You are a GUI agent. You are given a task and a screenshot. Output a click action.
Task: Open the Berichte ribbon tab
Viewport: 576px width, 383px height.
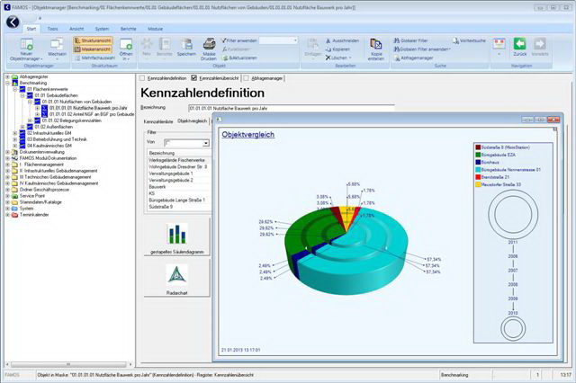[x=131, y=29]
